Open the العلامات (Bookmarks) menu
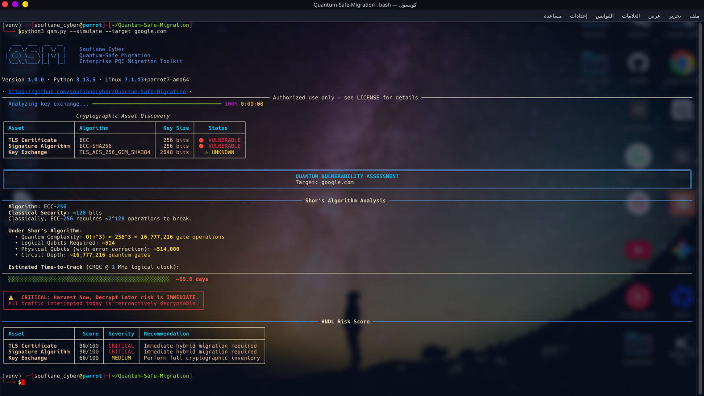This screenshot has width=704, height=396. (631, 16)
